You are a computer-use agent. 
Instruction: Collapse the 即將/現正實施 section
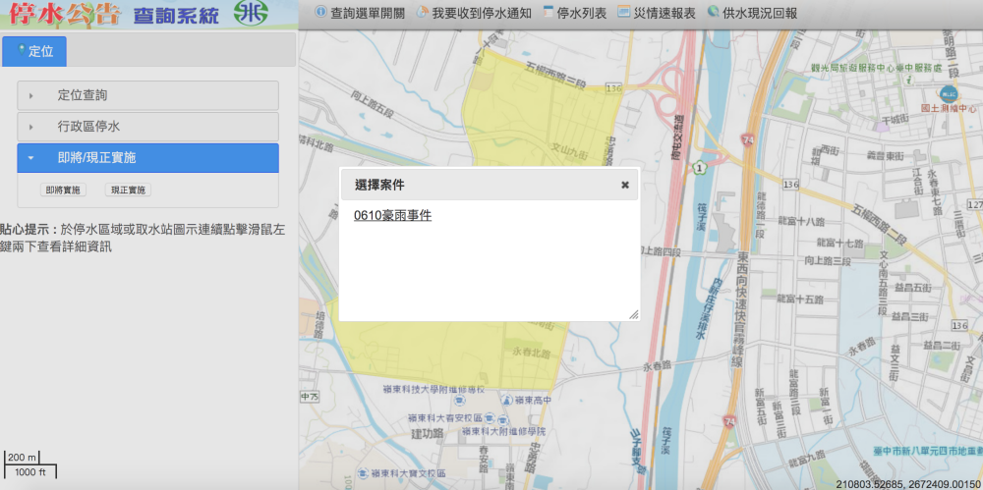pyautogui.click(x=147, y=158)
